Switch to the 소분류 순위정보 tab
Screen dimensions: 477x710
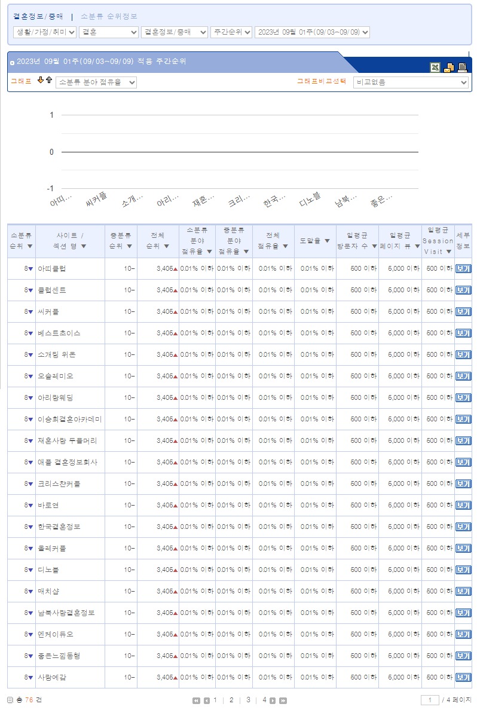109,17
